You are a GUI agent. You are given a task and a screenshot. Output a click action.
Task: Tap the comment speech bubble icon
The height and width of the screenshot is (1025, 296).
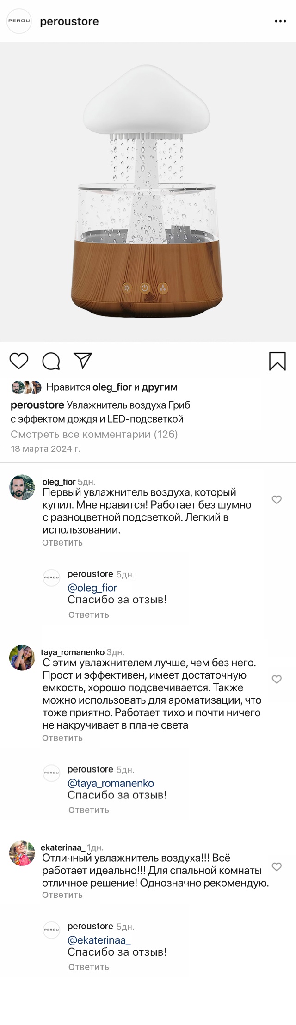[x=51, y=361]
